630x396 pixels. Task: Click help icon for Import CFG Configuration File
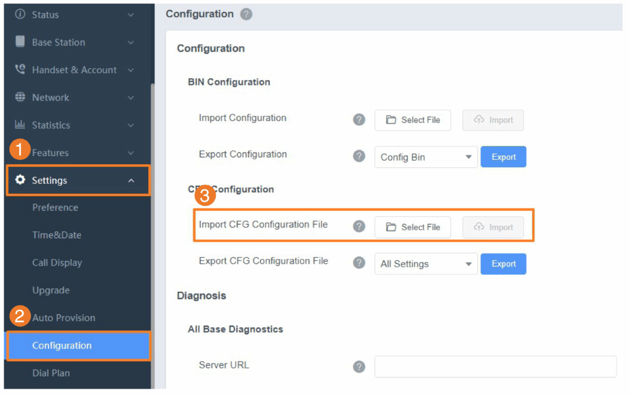pyautogui.click(x=359, y=226)
